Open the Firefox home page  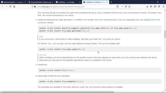(x=14, y=6)
